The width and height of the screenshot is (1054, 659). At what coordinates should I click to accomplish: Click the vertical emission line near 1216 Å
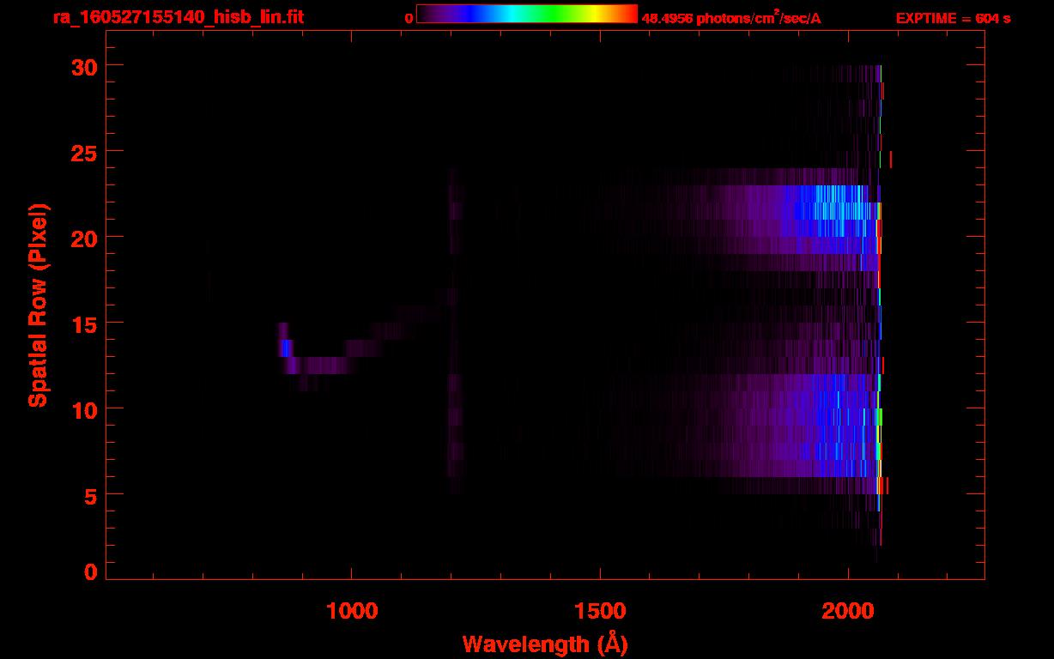[x=455, y=330]
